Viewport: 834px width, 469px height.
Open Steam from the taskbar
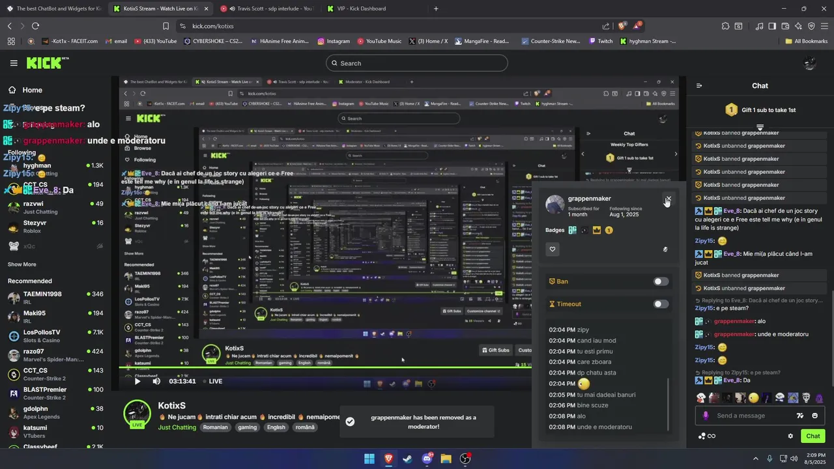(407, 459)
